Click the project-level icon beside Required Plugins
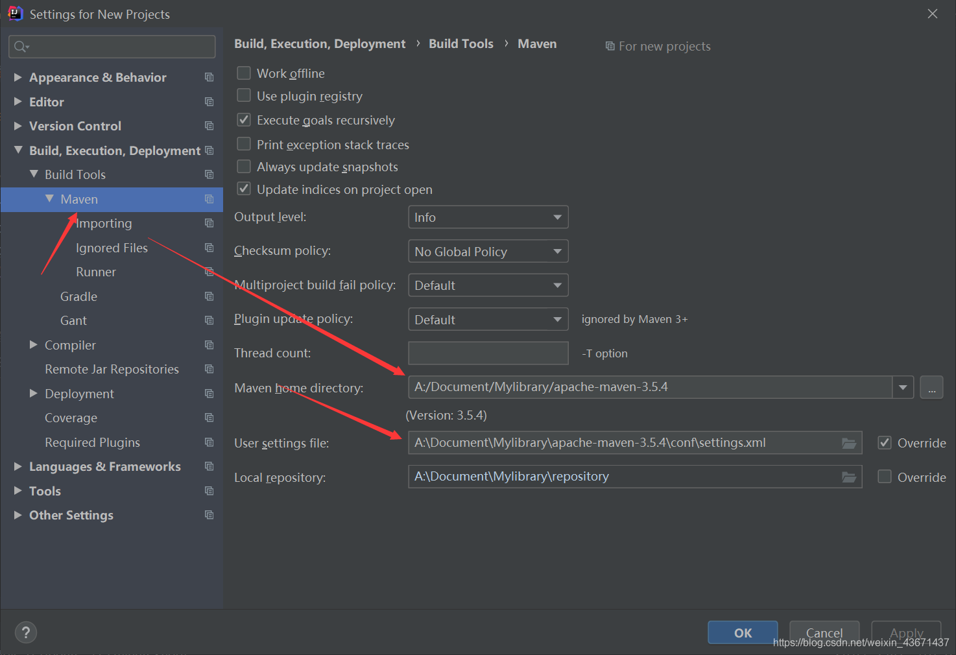 (209, 442)
